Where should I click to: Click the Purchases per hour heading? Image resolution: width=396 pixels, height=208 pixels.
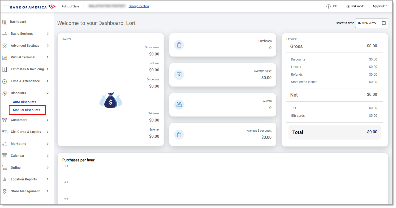(x=78, y=160)
